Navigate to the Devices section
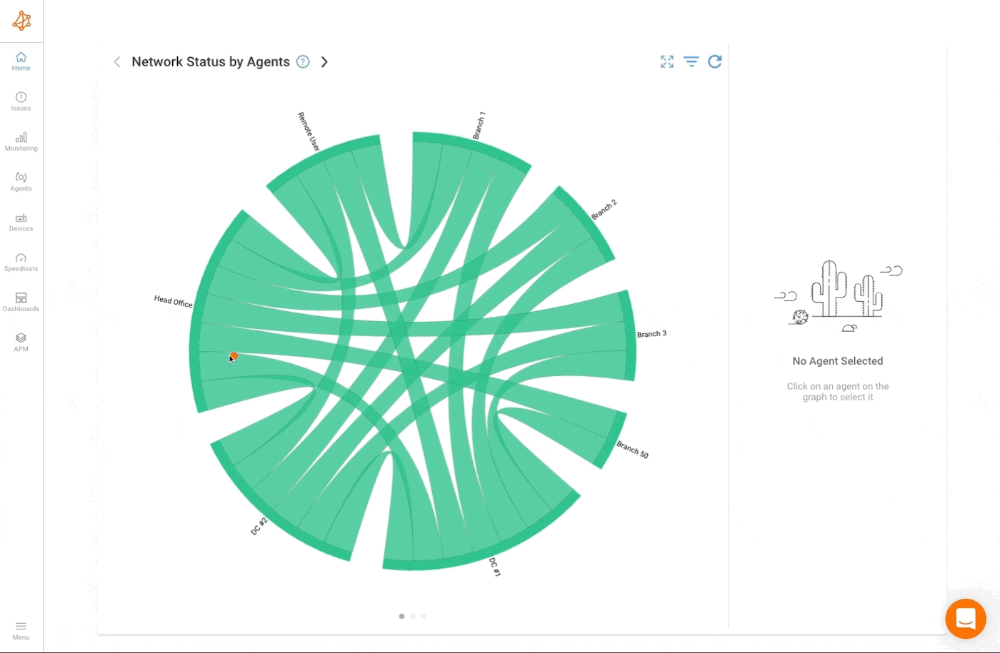 (21, 222)
